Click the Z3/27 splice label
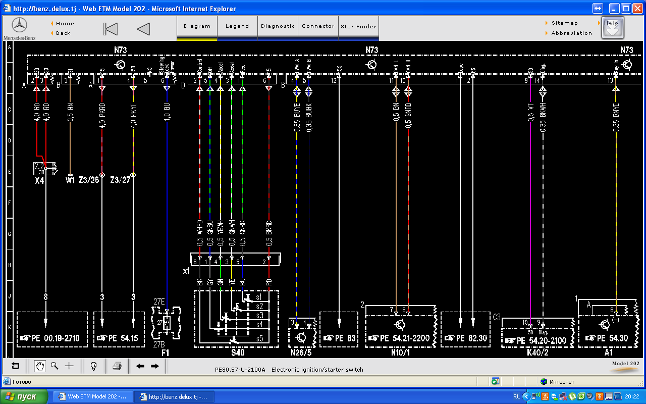 click(x=121, y=180)
